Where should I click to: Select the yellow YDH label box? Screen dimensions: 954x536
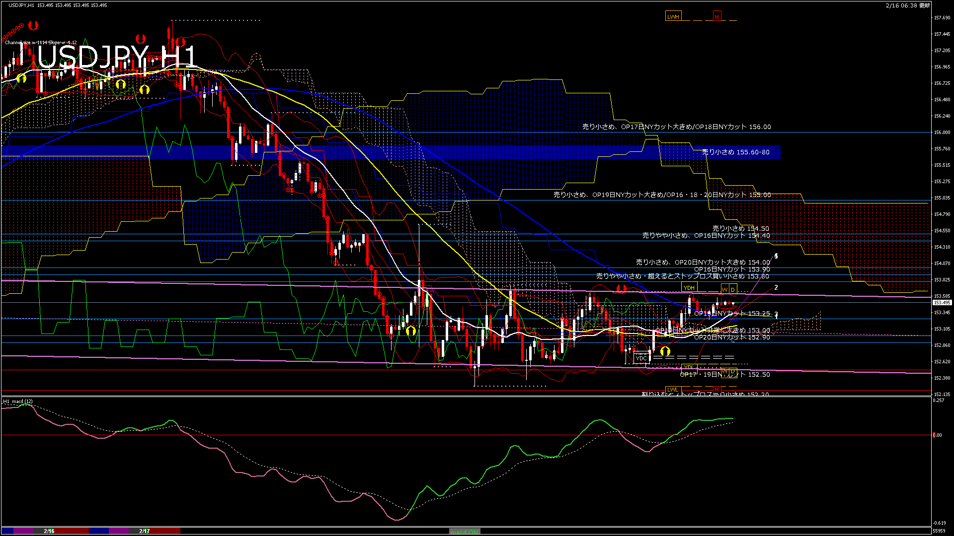[x=689, y=288]
